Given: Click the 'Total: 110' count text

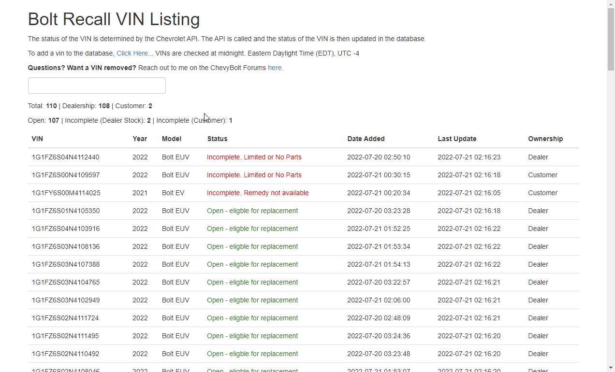Looking at the screenshot, I should (43, 106).
